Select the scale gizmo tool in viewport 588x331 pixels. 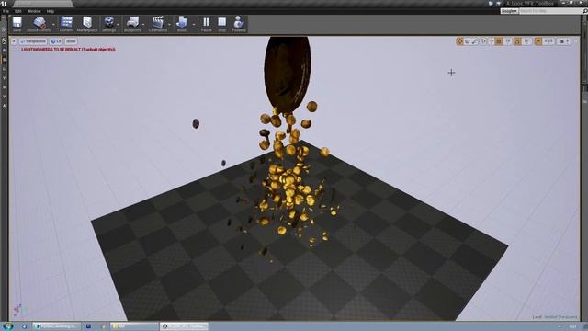click(x=475, y=41)
